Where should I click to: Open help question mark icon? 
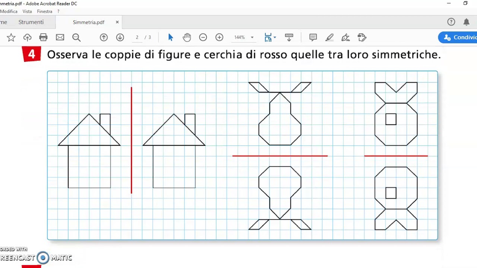[x=451, y=22]
